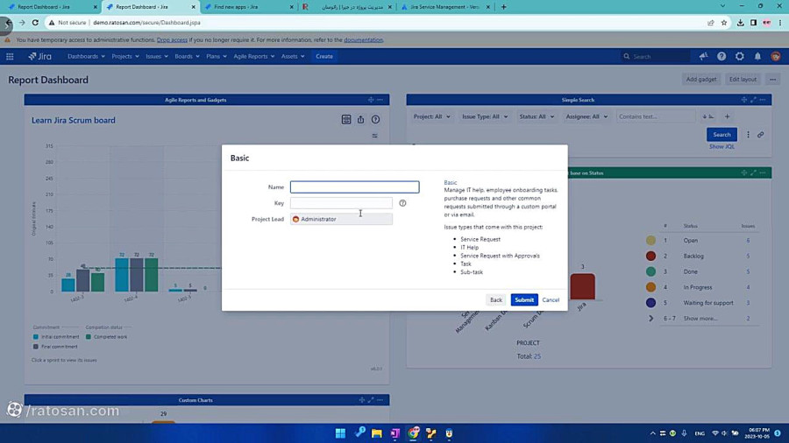Open the Status: All filter dropdown
The width and height of the screenshot is (789, 443).
pyautogui.click(x=537, y=116)
